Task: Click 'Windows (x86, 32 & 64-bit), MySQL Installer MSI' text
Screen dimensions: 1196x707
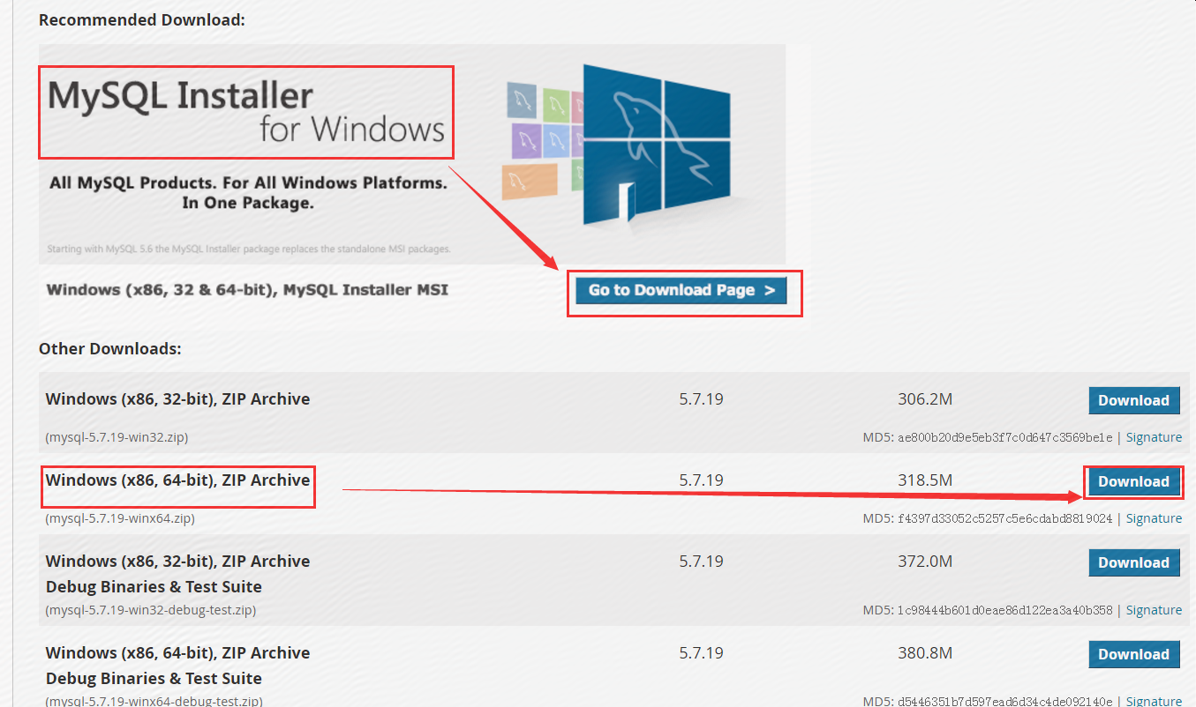Action: (247, 289)
